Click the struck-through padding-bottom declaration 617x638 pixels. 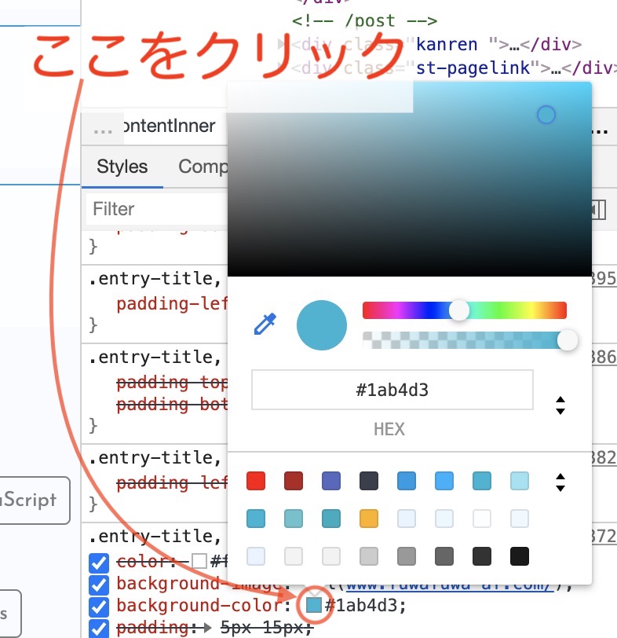[x=172, y=405]
